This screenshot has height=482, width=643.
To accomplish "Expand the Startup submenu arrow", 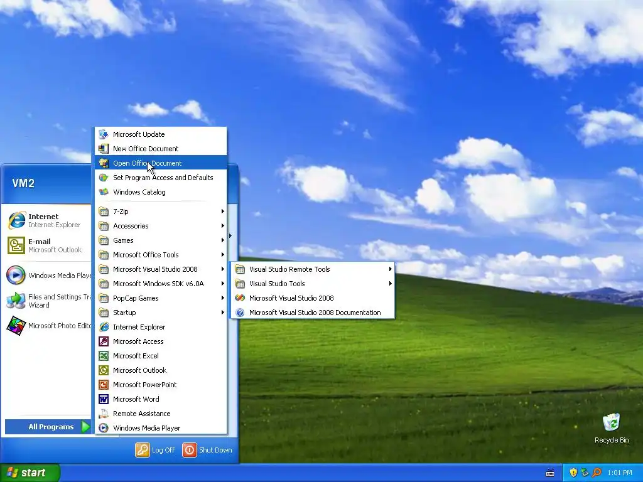I will (223, 313).
